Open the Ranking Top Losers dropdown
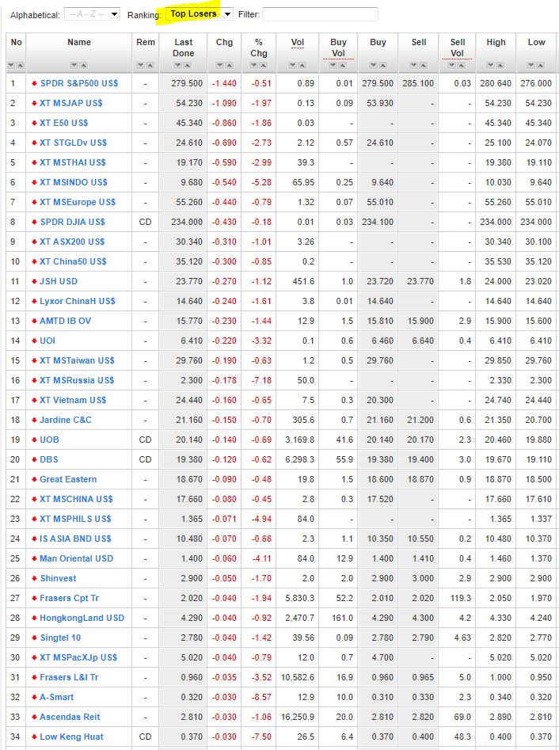This screenshot has width=559, height=750. point(199,14)
